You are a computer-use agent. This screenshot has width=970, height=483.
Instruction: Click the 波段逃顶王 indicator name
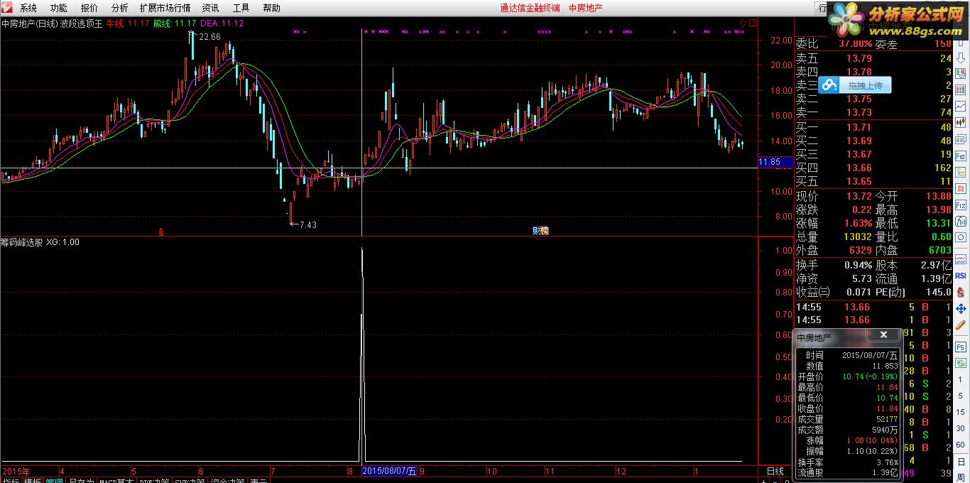(x=82, y=23)
